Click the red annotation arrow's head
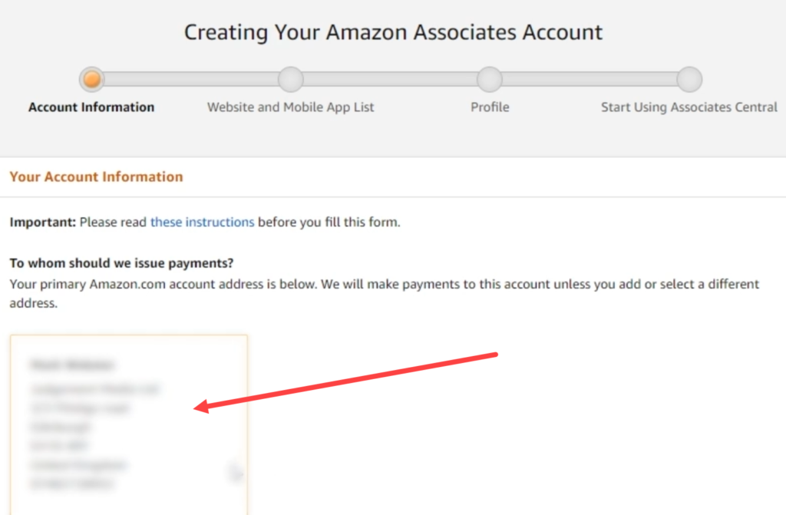 (x=200, y=408)
